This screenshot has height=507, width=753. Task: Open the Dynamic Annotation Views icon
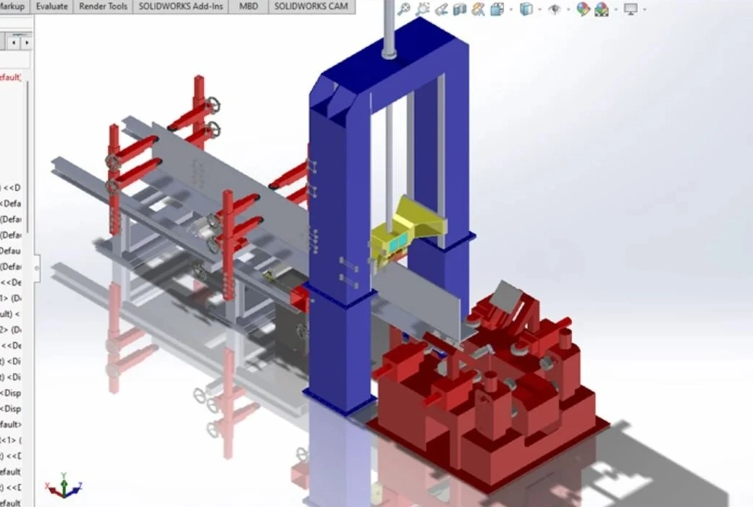[x=478, y=9]
